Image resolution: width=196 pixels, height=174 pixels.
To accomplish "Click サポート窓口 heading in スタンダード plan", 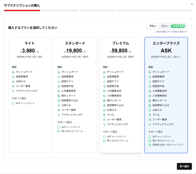I will pos(65,122).
